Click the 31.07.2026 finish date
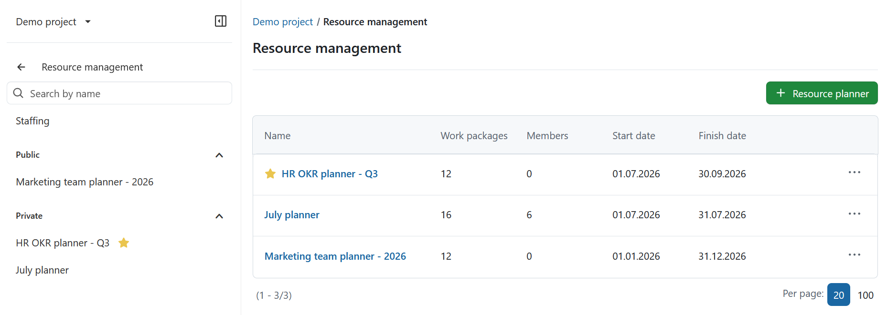This screenshot has height=315, width=887. 722,215
